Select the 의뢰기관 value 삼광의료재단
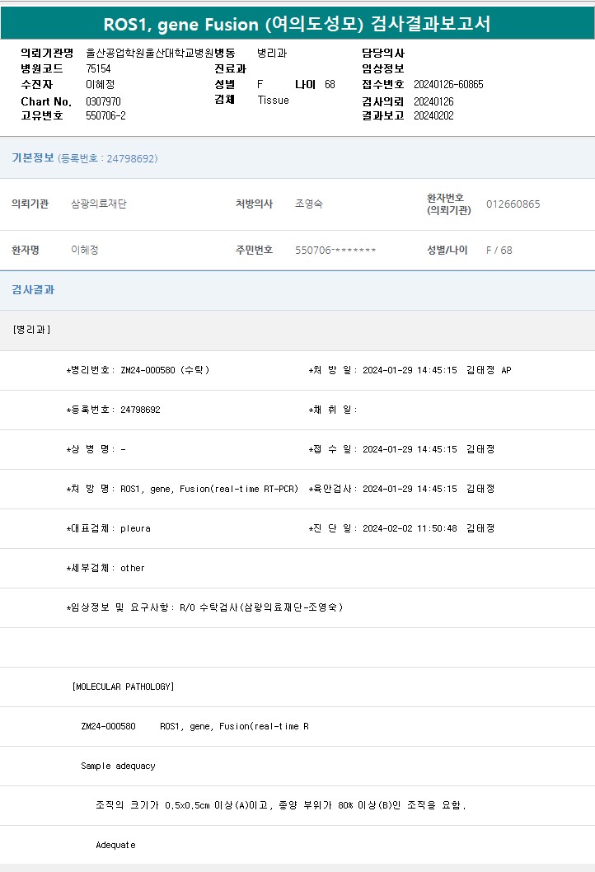The width and height of the screenshot is (595, 872). (99, 204)
